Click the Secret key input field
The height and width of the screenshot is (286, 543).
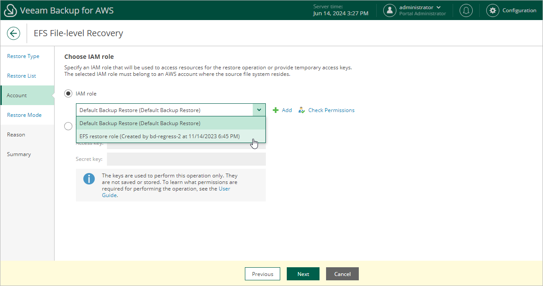[x=186, y=159]
